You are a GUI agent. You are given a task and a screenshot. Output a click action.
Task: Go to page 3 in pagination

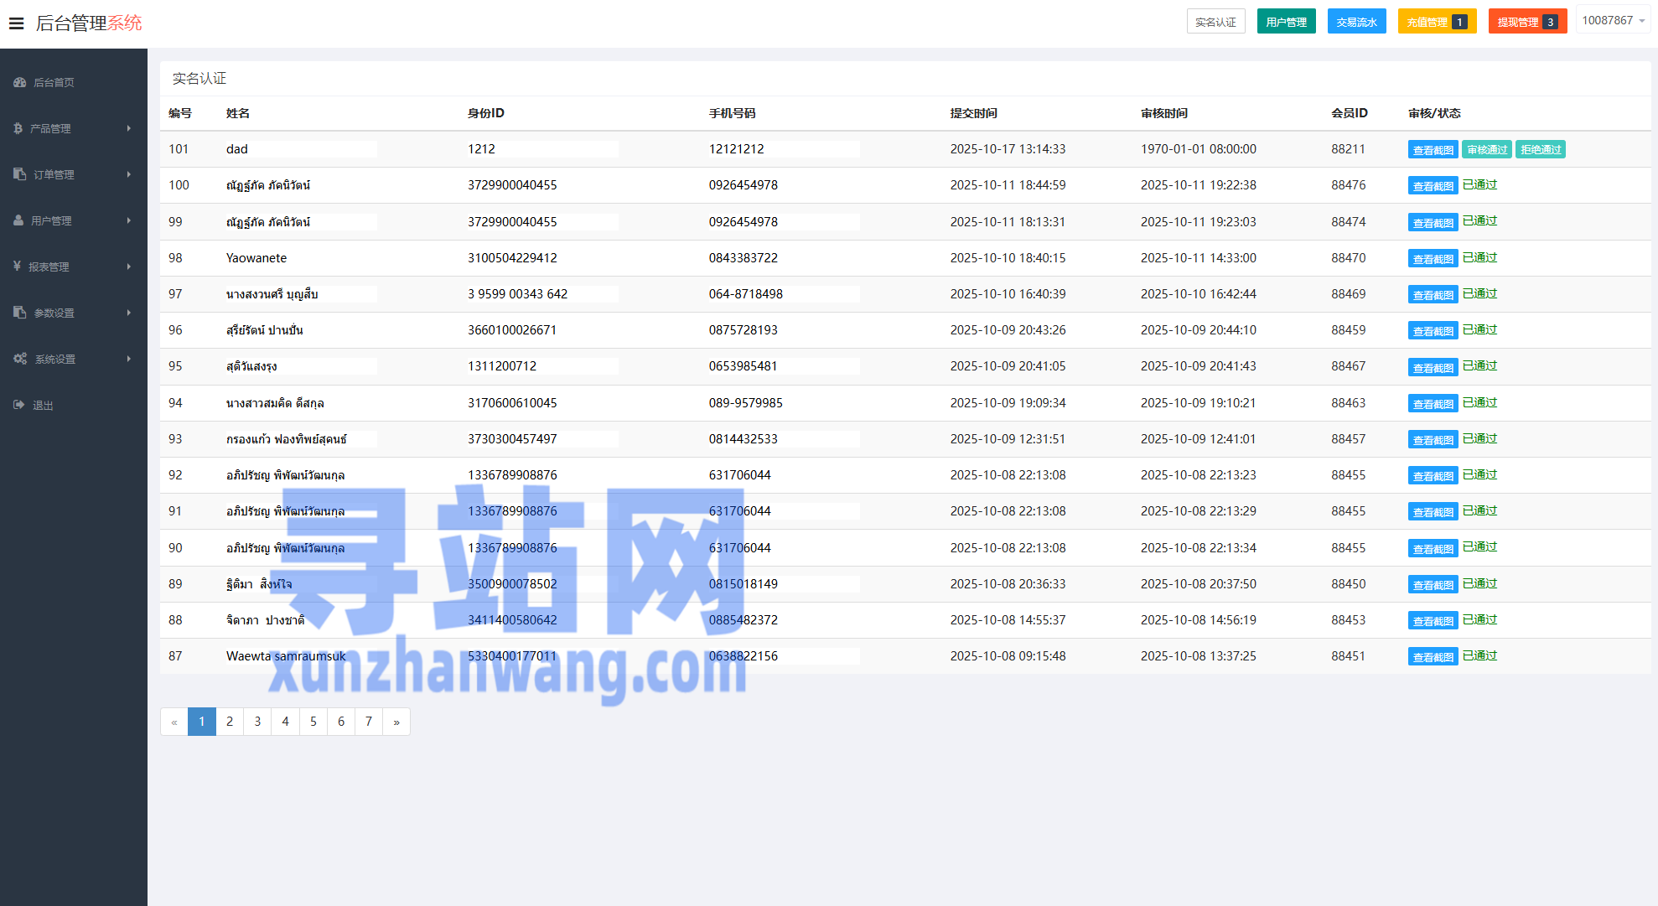[x=257, y=722]
